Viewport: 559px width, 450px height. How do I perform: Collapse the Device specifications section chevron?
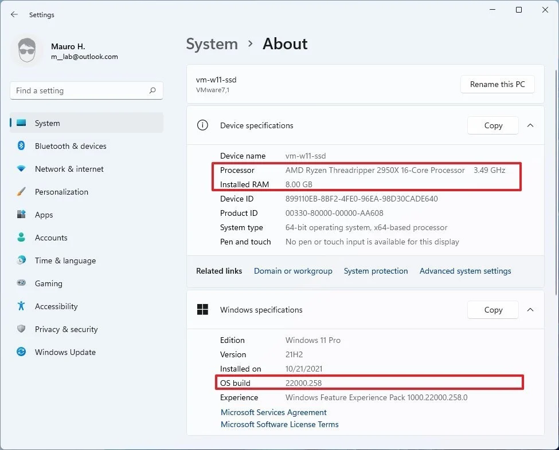[530, 125]
